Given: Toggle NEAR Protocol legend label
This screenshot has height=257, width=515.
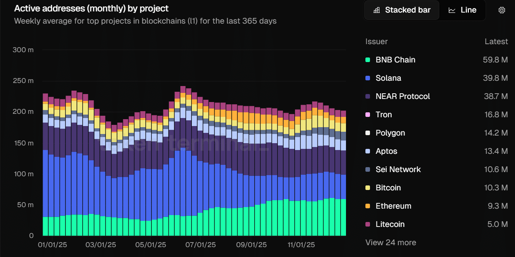Looking at the screenshot, I should coord(403,96).
